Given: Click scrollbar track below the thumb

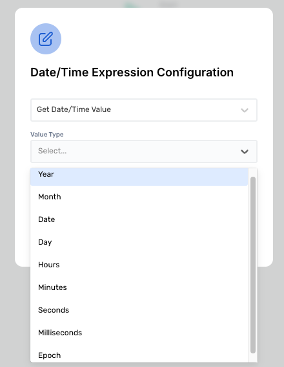Looking at the screenshot, I should [x=253, y=358].
